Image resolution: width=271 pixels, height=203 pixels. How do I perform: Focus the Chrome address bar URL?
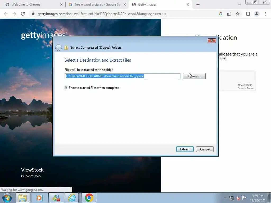coord(102,14)
